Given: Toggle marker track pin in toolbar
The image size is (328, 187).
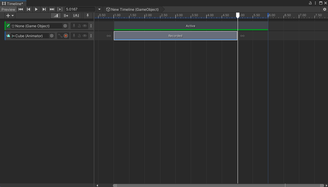Looking at the screenshot, I should click(x=88, y=16).
